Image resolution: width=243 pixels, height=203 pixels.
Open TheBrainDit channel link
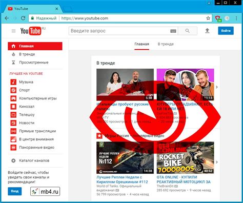[x=165, y=186]
